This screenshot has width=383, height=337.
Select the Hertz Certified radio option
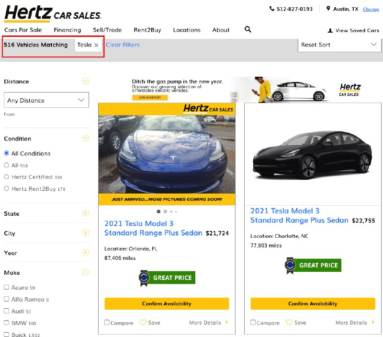click(x=7, y=177)
